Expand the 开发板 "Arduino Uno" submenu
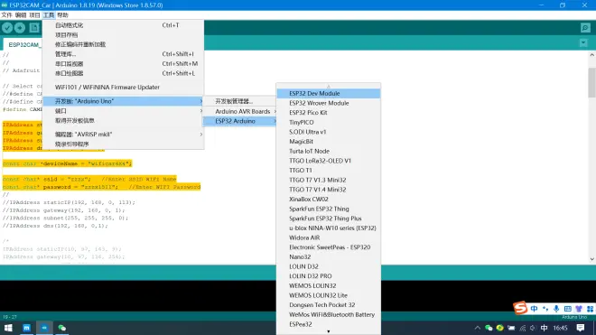The width and height of the screenshot is (596, 335). coord(123,101)
